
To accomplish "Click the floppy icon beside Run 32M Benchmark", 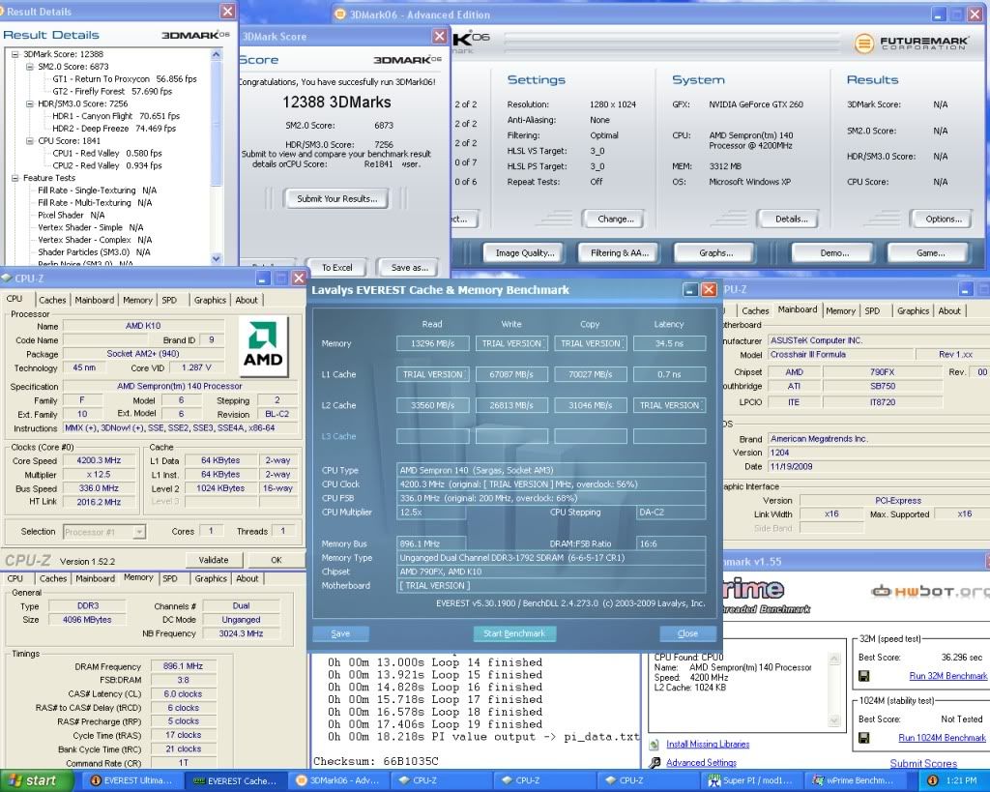I will click(x=863, y=676).
